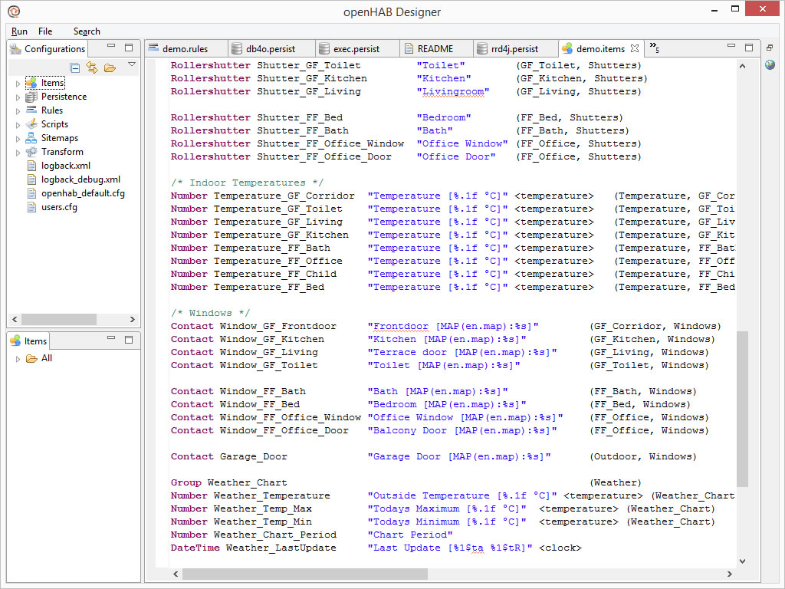
Task: Maximize the Items view panel
Action: (x=129, y=340)
